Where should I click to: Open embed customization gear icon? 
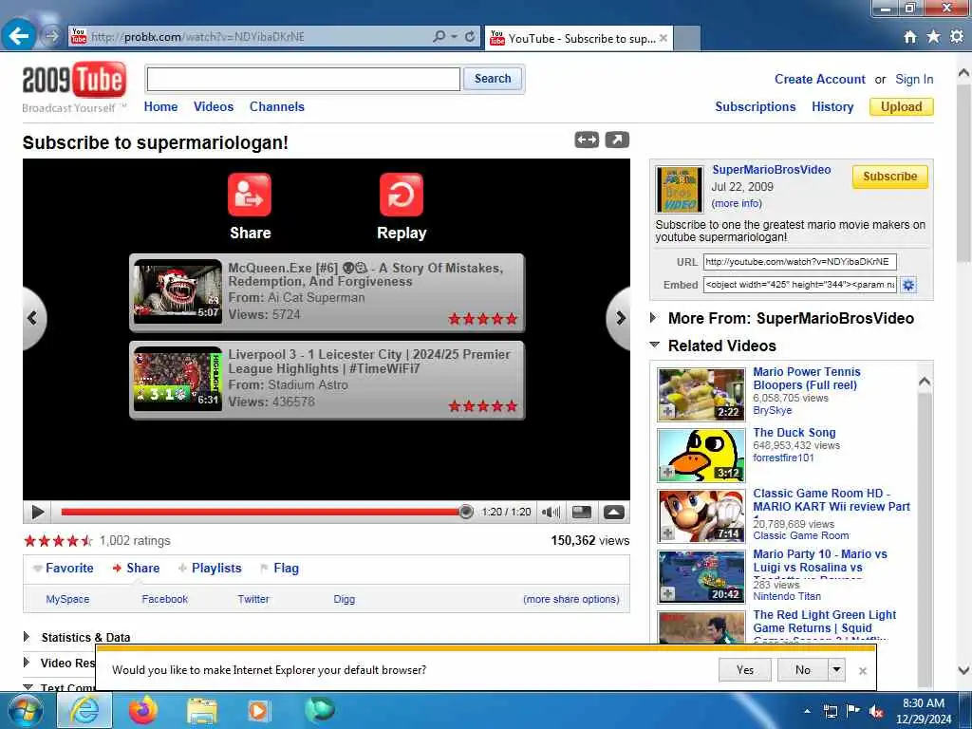coord(908,285)
